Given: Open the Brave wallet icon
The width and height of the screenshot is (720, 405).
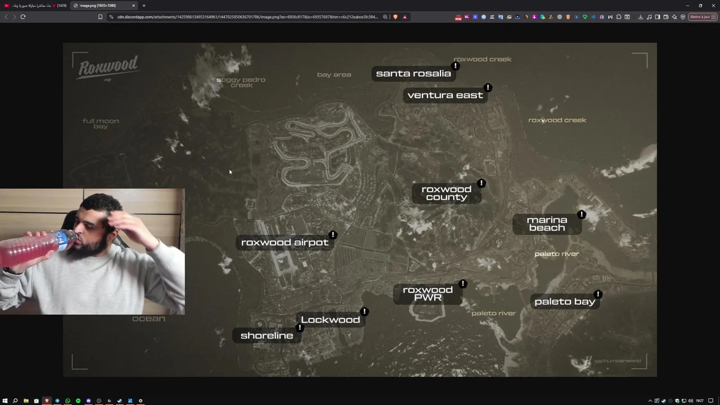Looking at the screenshot, I should pyautogui.click(x=666, y=17).
